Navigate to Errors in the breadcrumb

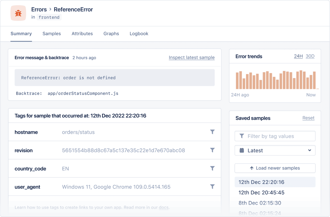39,10
